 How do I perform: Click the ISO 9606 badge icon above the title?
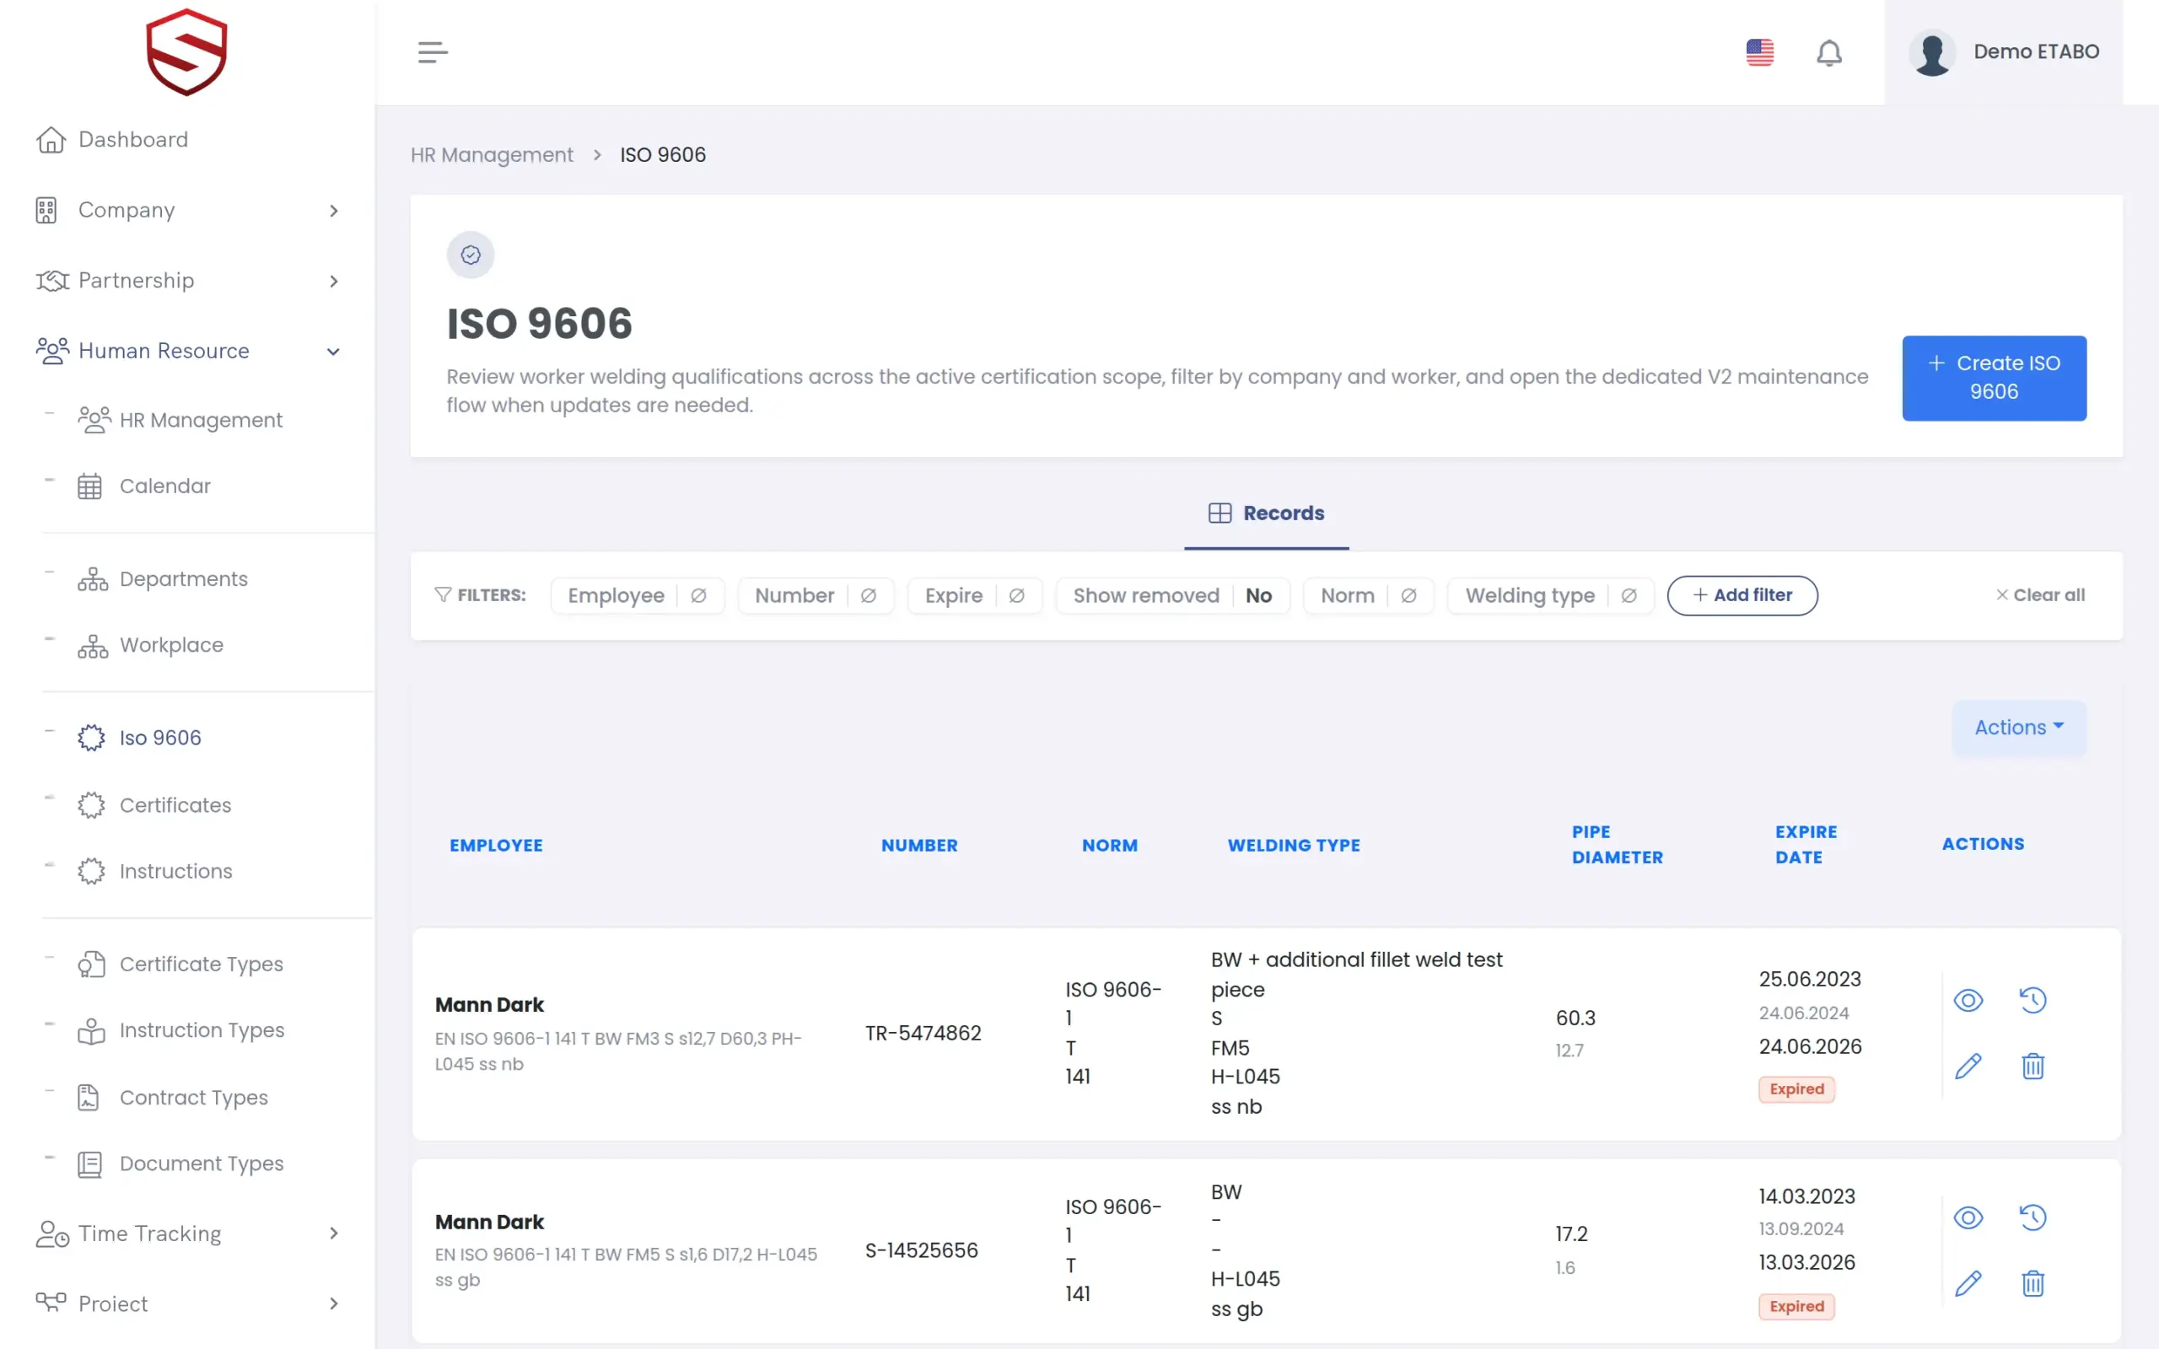(470, 255)
